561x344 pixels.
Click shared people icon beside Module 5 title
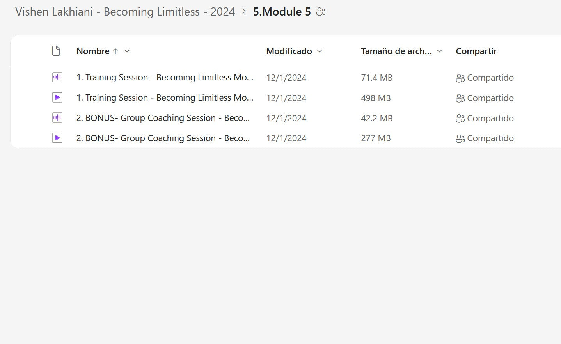321,12
